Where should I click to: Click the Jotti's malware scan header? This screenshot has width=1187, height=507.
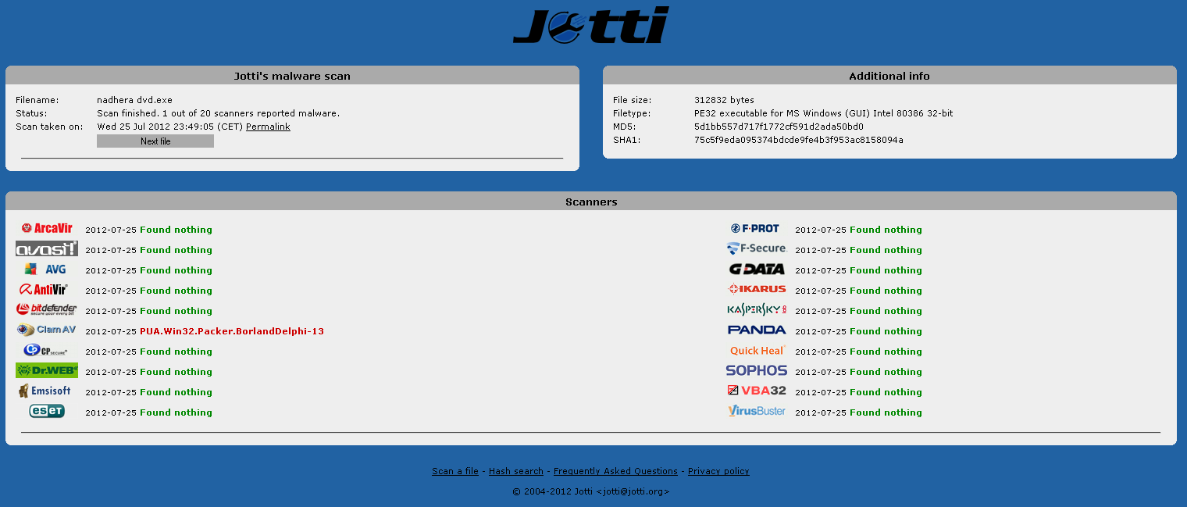pos(292,76)
